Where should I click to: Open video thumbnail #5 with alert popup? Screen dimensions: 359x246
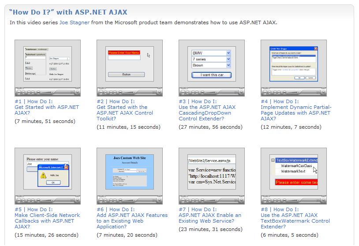click(x=48, y=176)
